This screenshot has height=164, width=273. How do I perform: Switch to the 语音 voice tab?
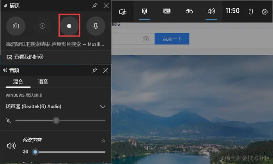point(43,81)
